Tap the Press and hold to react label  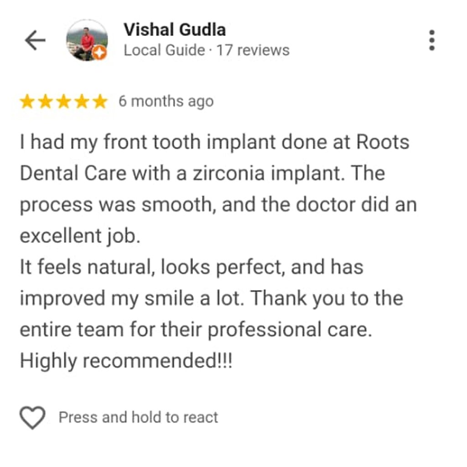coord(138,417)
